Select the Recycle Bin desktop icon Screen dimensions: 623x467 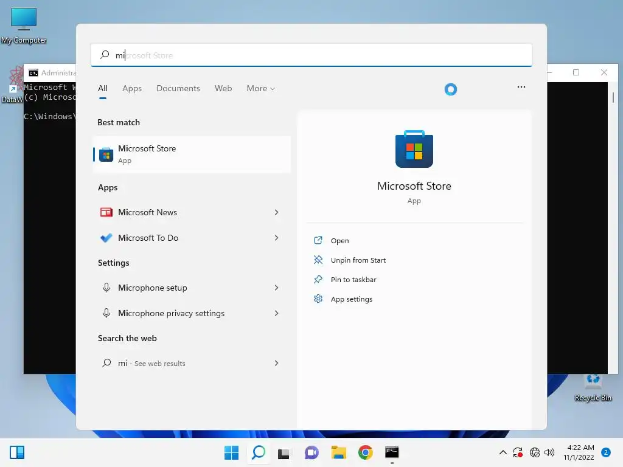[x=593, y=388]
